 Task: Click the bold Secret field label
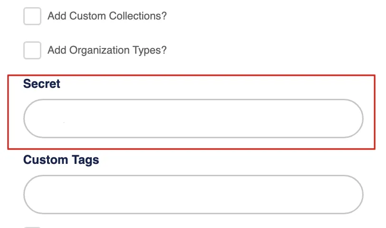pos(42,84)
